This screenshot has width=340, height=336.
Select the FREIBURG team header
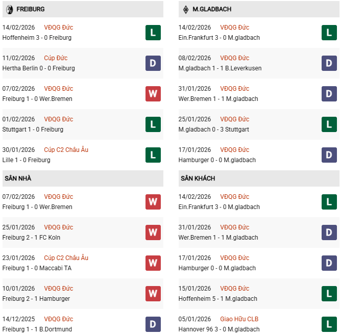pos(30,9)
